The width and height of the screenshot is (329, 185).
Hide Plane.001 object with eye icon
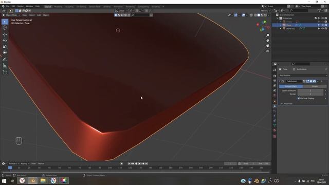(322, 28)
